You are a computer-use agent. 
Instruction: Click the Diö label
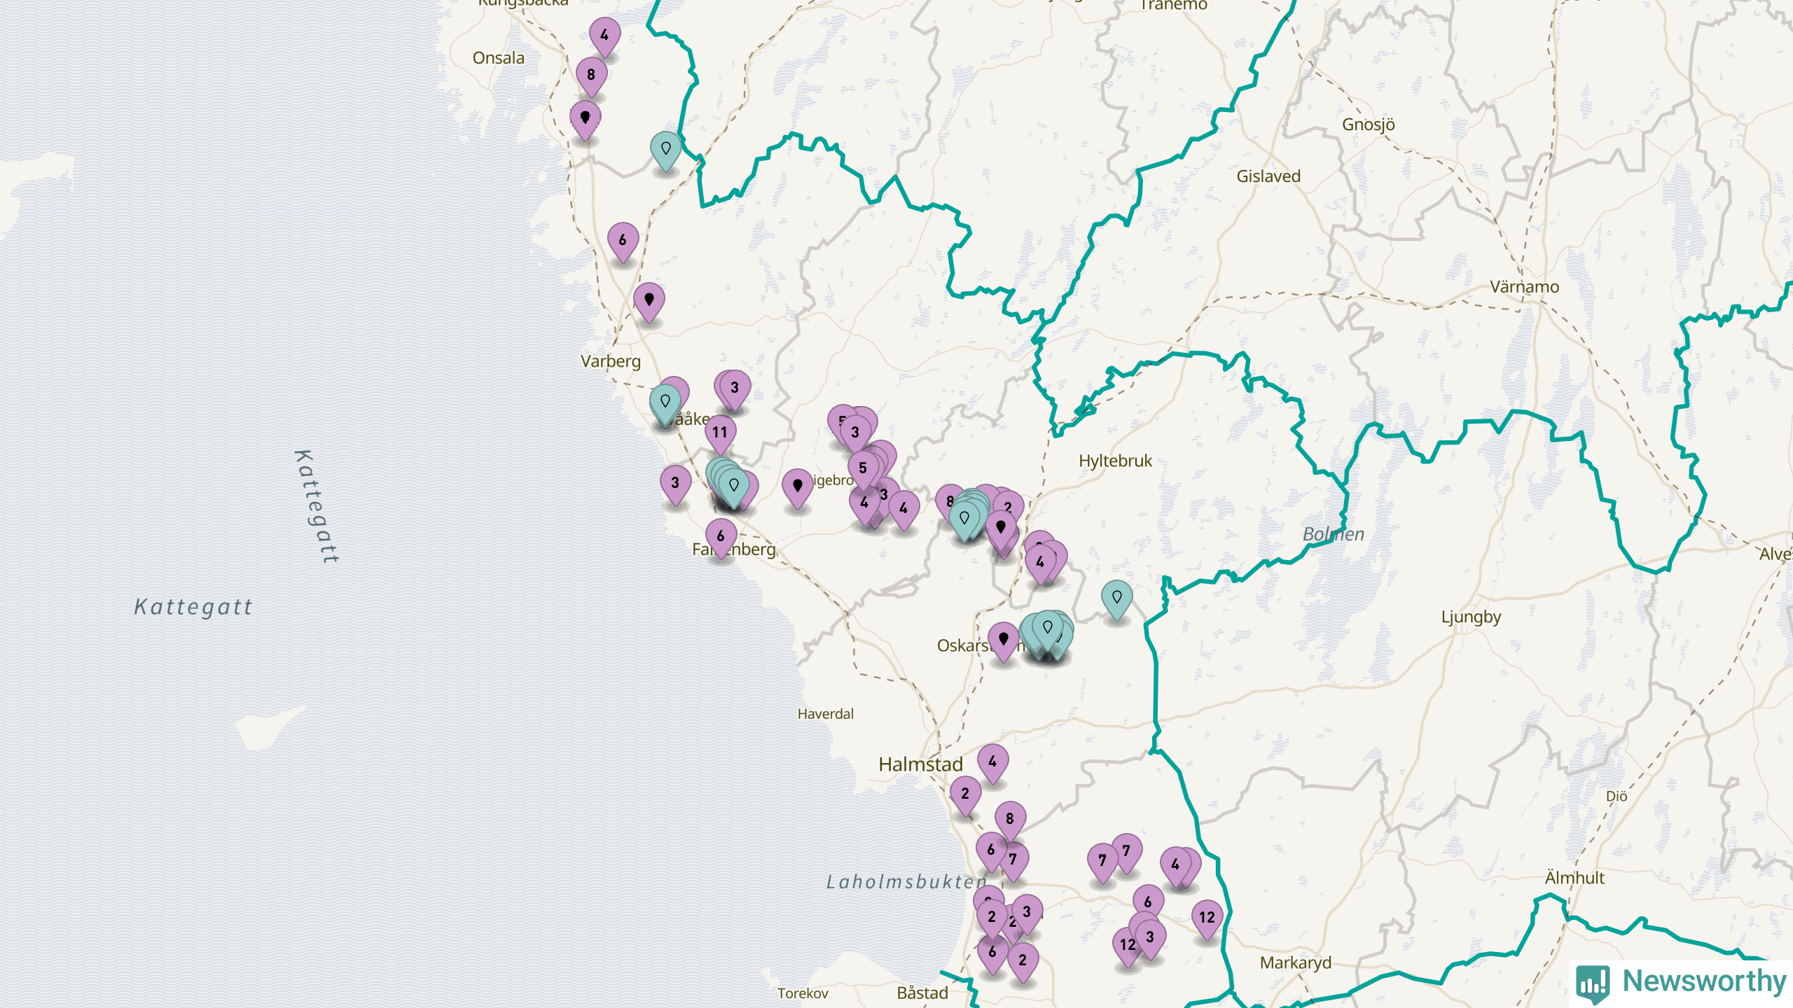click(1617, 797)
